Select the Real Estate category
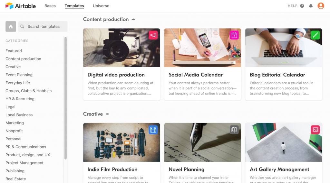The width and height of the screenshot is (330, 183). click(x=16, y=179)
